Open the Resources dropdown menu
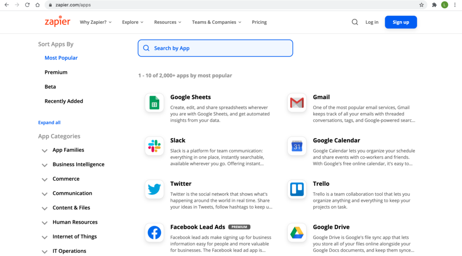This screenshot has width=462, height=256. [x=167, y=22]
